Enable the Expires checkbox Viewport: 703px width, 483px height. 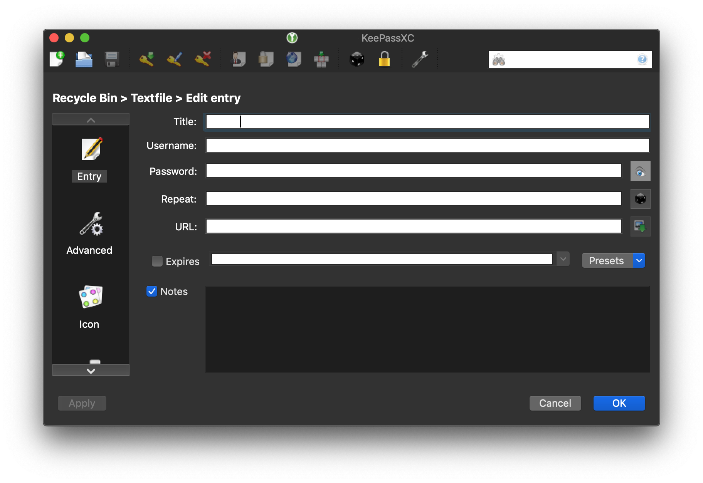pos(157,261)
